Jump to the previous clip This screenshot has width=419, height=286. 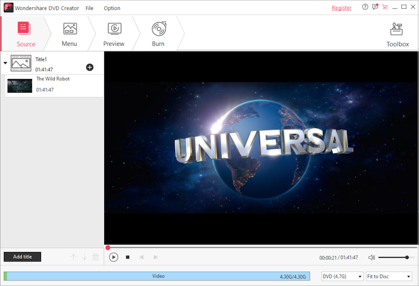(142, 257)
